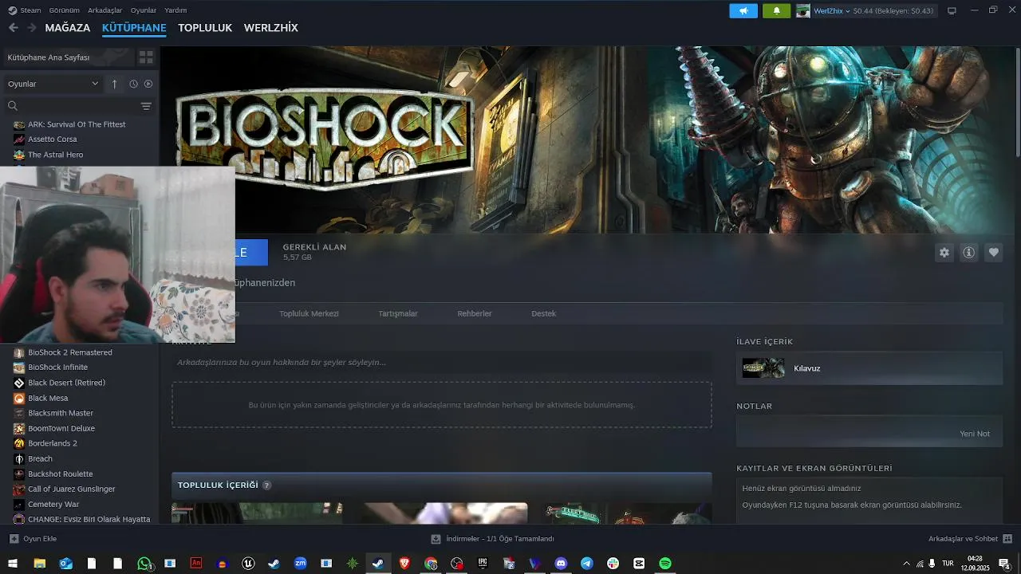Select BioShock Infinite in the list
This screenshot has height=574, width=1021.
click(x=58, y=368)
